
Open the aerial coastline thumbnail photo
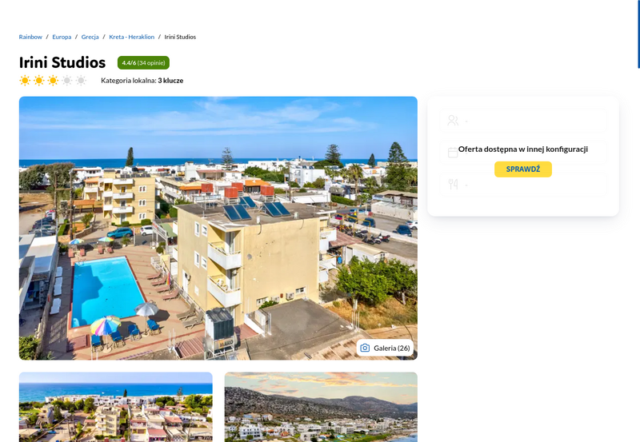115,407
